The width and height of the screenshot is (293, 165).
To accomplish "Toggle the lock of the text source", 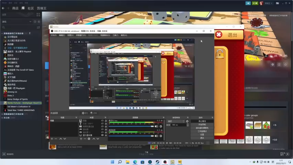I will [106, 124].
